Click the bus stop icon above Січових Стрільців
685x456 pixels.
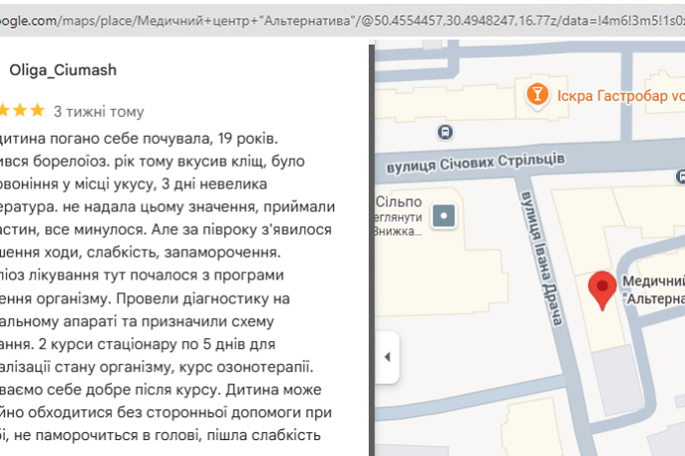(x=446, y=131)
